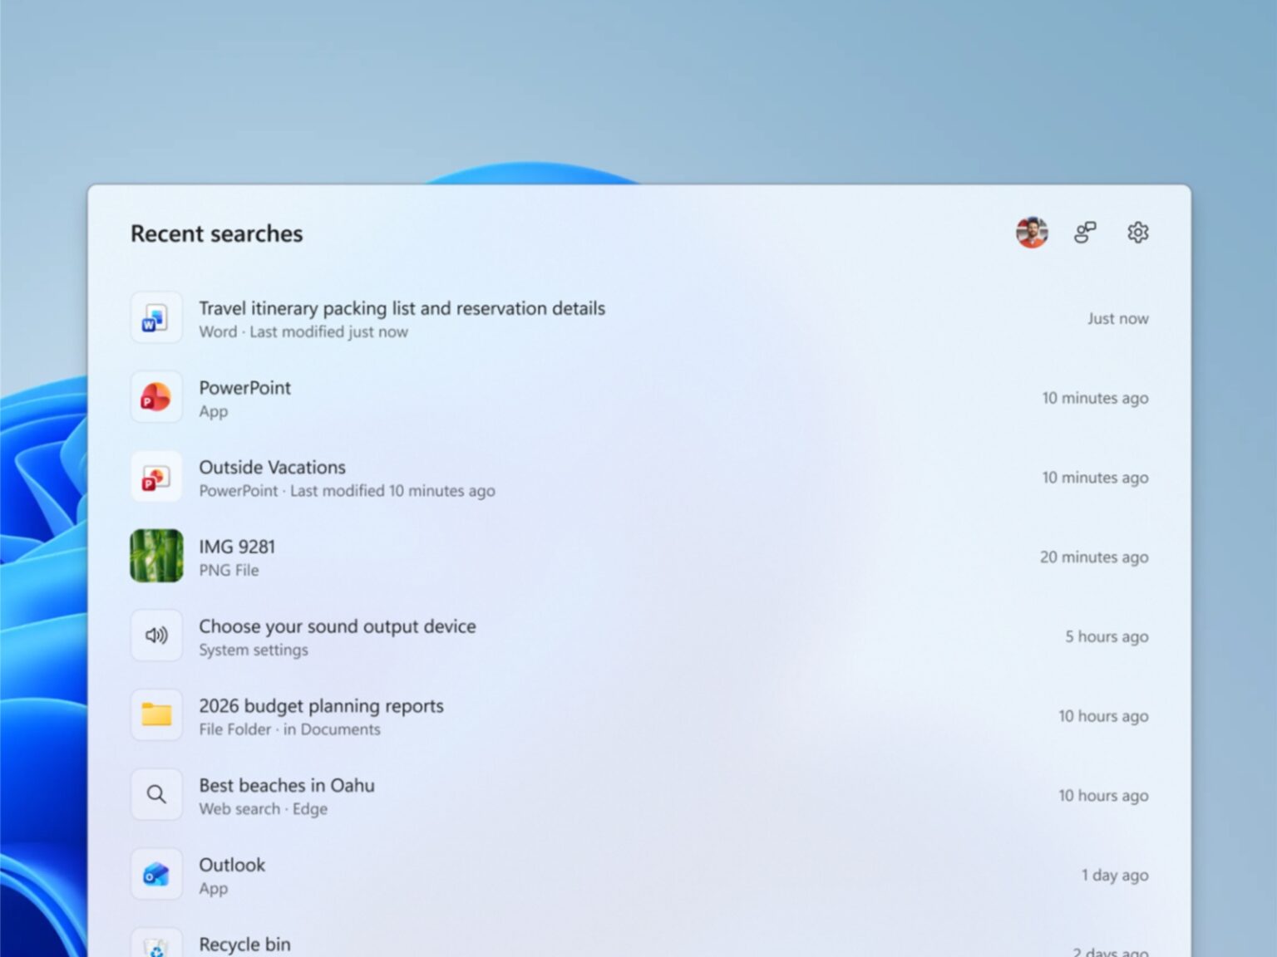Click the '1 day ago' timestamp
This screenshot has width=1277, height=957.
(1115, 875)
